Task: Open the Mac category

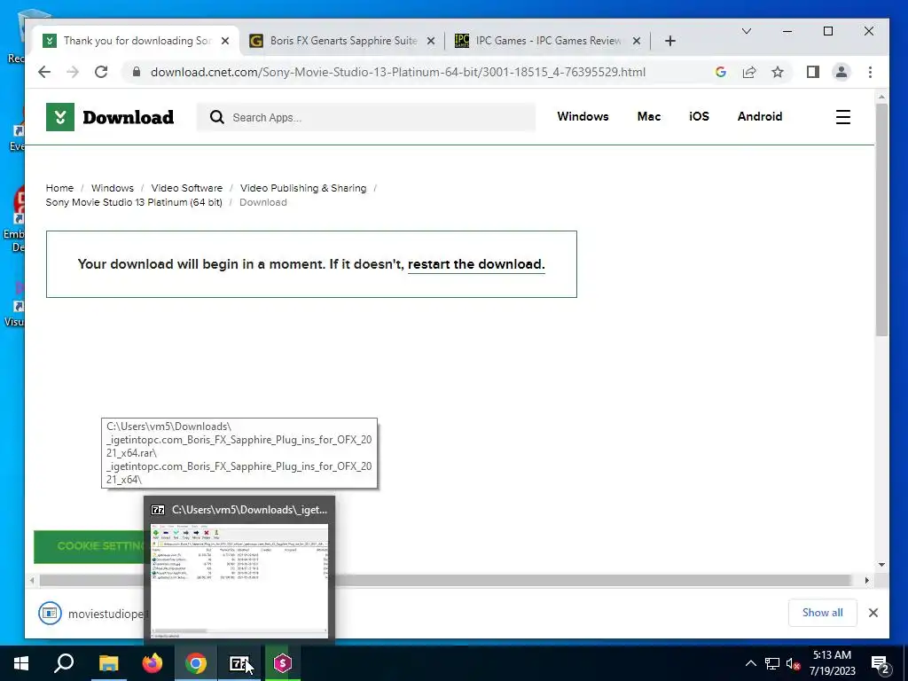Action: coord(648,116)
